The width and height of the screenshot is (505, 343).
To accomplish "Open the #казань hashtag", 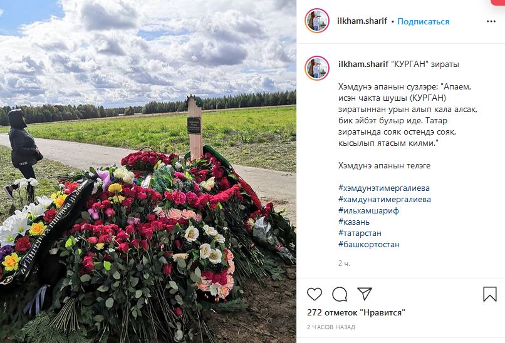I will tap(354, 222).
